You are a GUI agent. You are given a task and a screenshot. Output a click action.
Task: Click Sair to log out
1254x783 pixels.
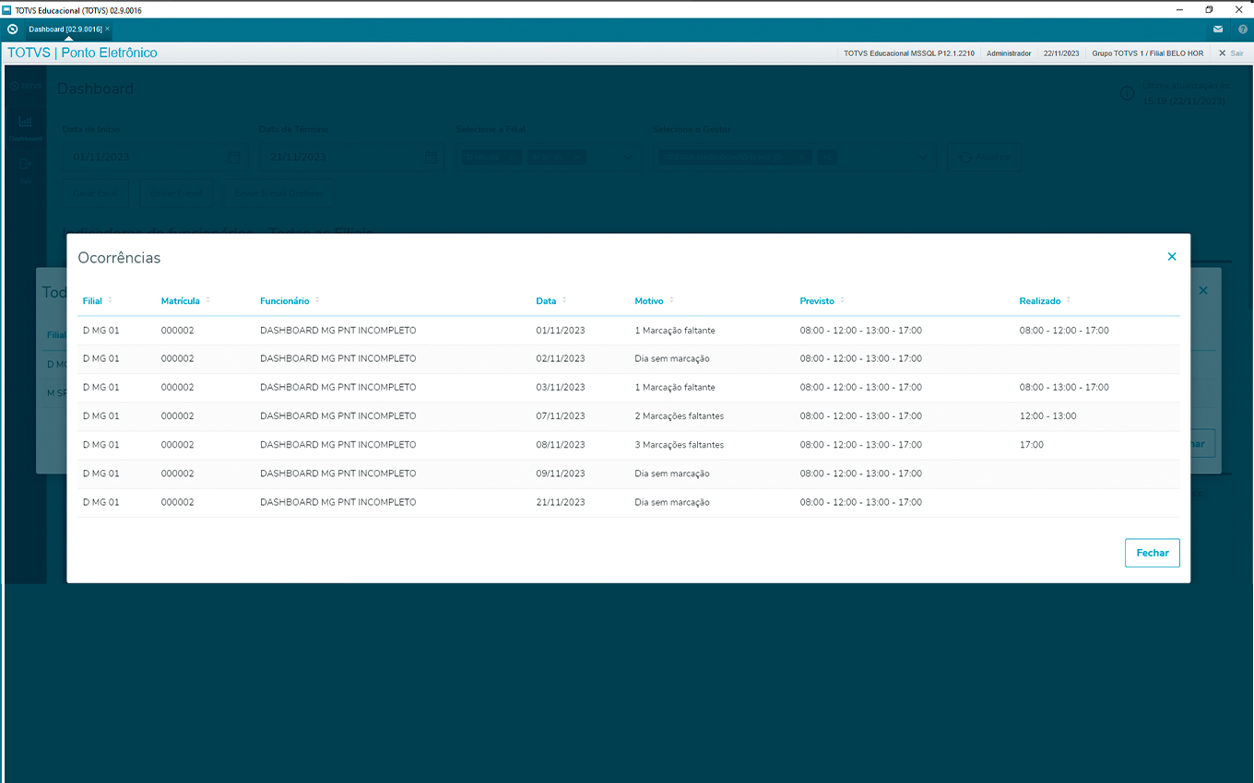1231,53
